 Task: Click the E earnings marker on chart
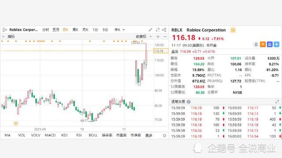tap(16, 124)
